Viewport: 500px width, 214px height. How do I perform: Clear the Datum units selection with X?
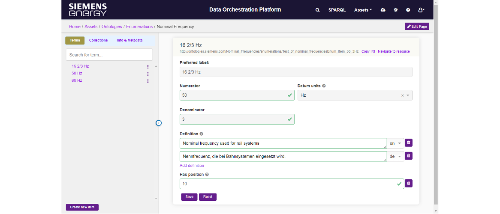(402, 95)
